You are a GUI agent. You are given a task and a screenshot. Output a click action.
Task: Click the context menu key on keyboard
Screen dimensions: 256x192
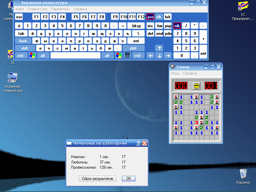127,55
